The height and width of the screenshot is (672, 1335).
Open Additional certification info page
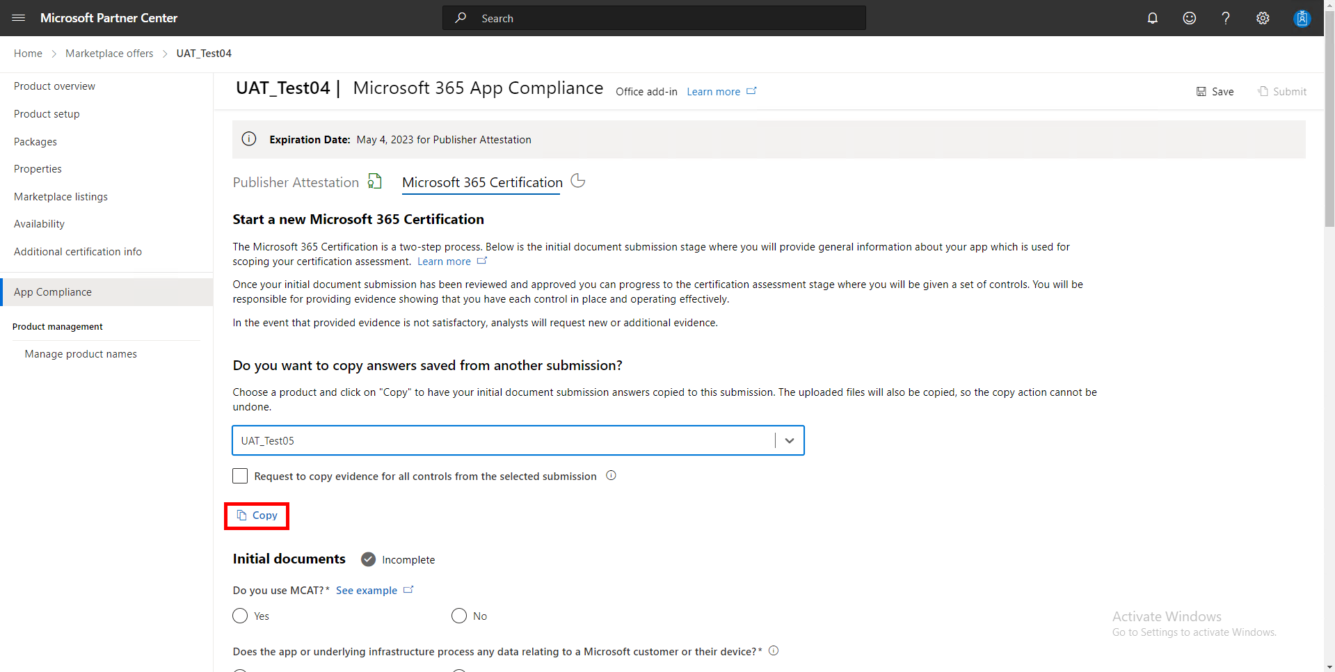pos(78,252)
